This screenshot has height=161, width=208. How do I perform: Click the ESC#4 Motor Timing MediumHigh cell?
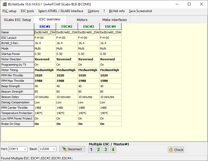tap(110, 70)
